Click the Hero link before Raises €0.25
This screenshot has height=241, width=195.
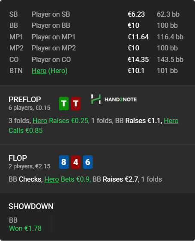40,120
